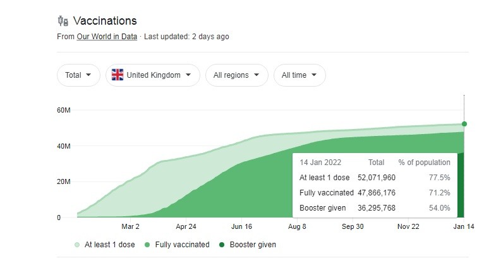Toggle the Fully vaccinated legend label
The height and width of the screenshot is (258, 496).
pos(182,244)
